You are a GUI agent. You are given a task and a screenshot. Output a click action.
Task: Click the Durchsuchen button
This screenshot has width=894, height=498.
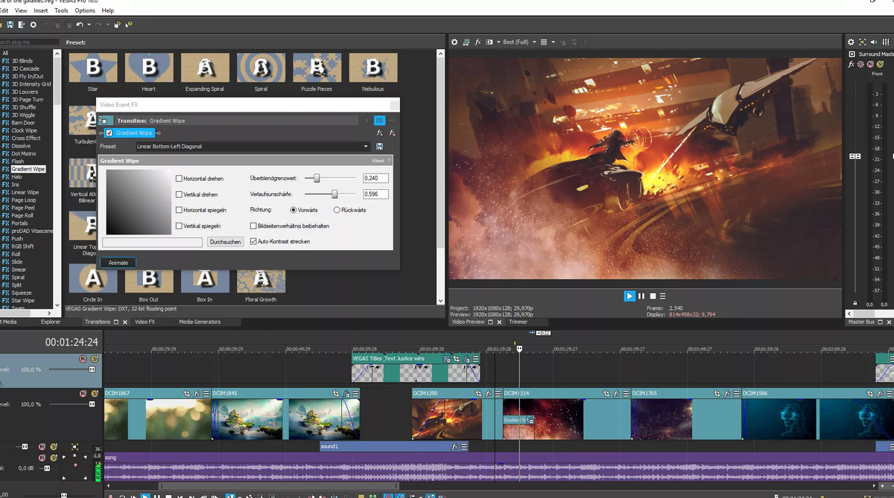[225, 242]
